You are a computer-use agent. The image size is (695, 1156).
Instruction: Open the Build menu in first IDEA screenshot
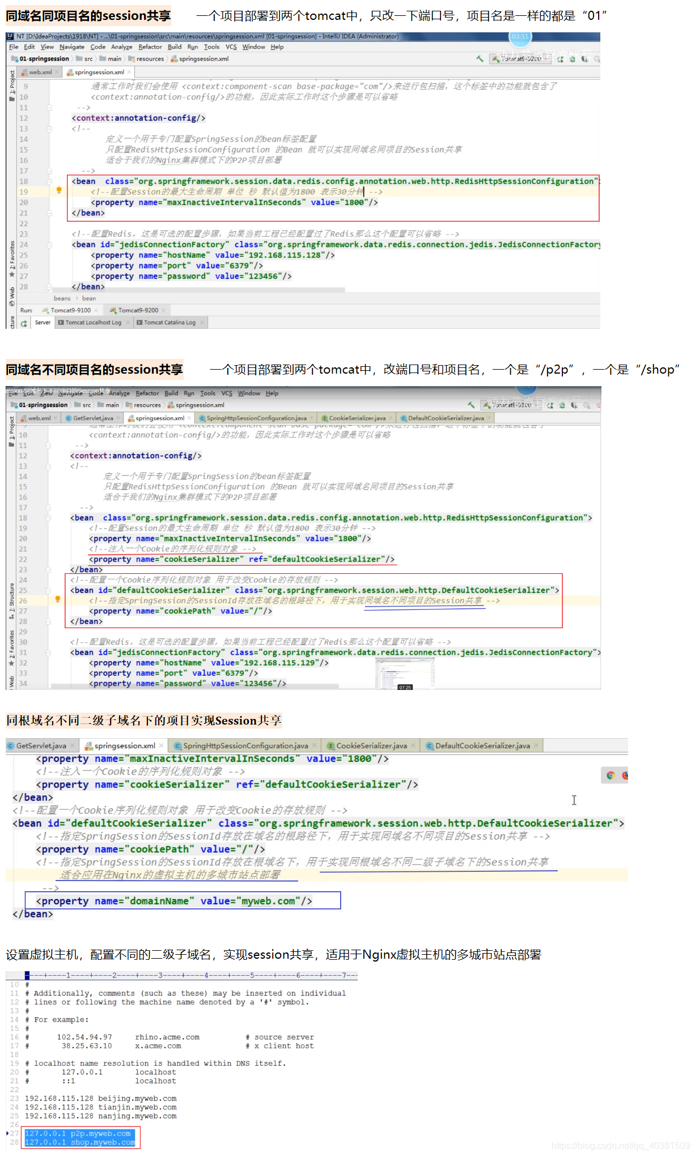point(175,47)
